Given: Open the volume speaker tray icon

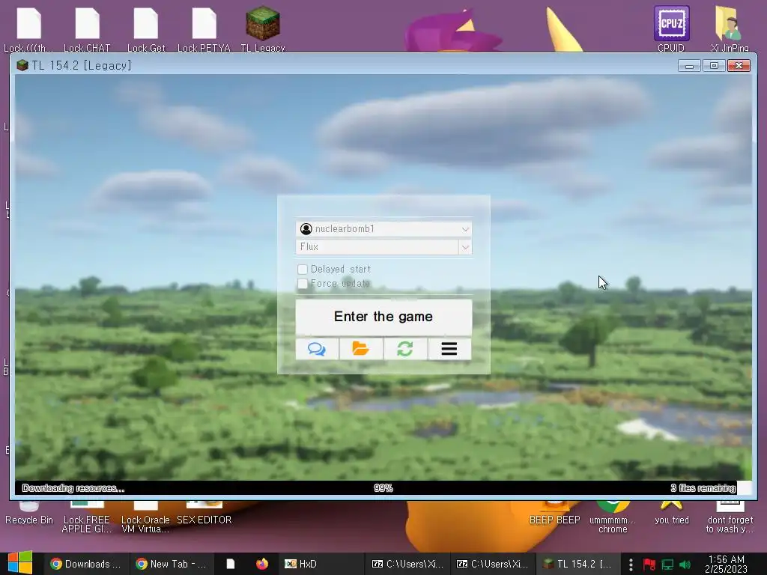Looking at the screenshot, I should pyautogui.click(x=685, y=565).
